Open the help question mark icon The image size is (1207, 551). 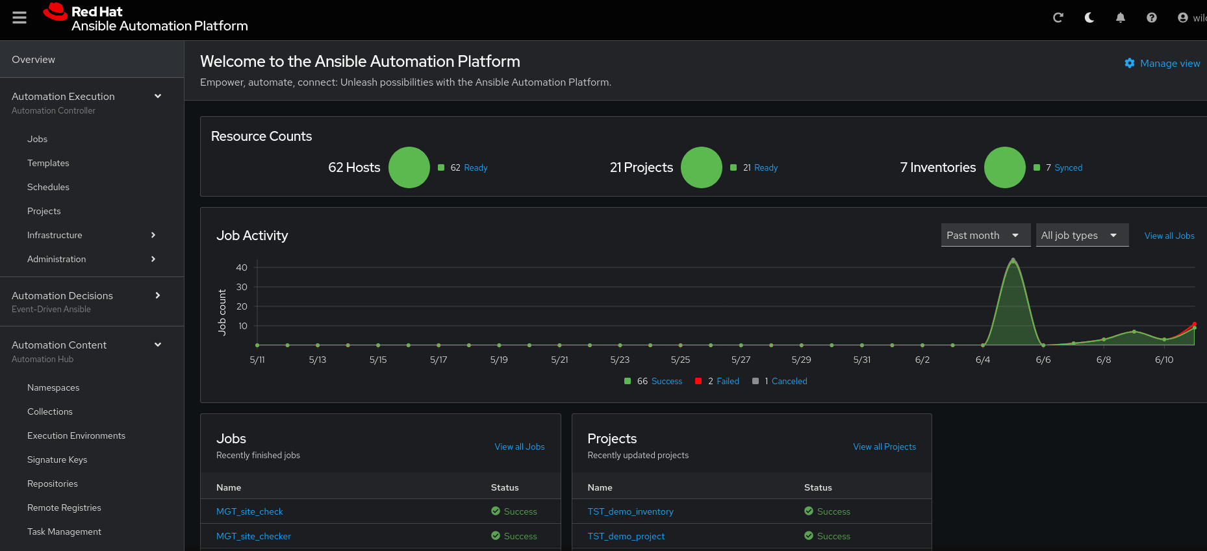pyautogui.click(x=1152, y=18)
